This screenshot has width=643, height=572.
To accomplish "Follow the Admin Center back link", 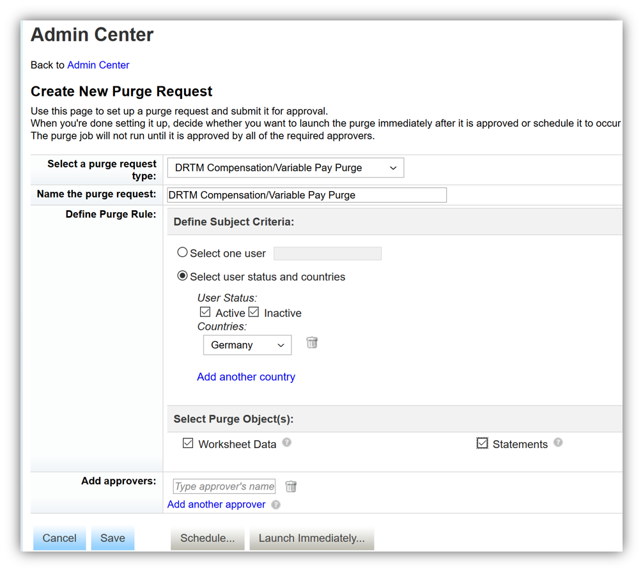I will 98,65.
